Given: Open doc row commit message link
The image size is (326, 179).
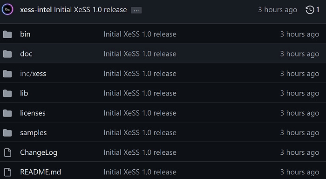Looking at the screenshot, I should click(140, 54).
